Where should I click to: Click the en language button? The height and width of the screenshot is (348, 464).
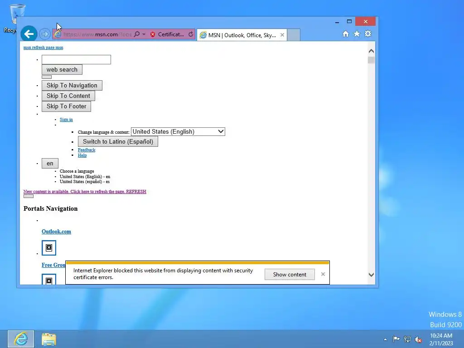click(x=50, y=163)
